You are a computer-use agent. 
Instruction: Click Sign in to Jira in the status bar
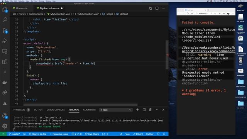tap(38, 134)
